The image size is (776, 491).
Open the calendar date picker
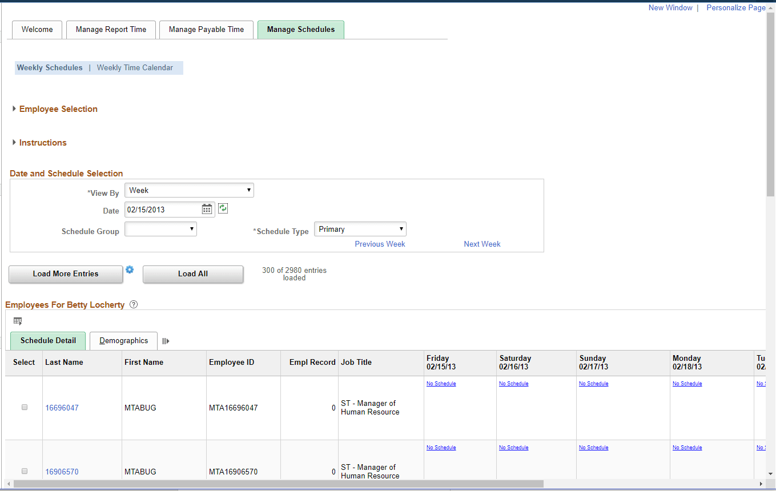click(206, 209)
